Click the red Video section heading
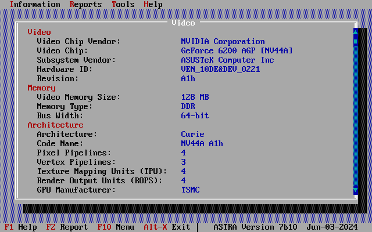This screenshot has height=232, width=372. tap(39, 32)
